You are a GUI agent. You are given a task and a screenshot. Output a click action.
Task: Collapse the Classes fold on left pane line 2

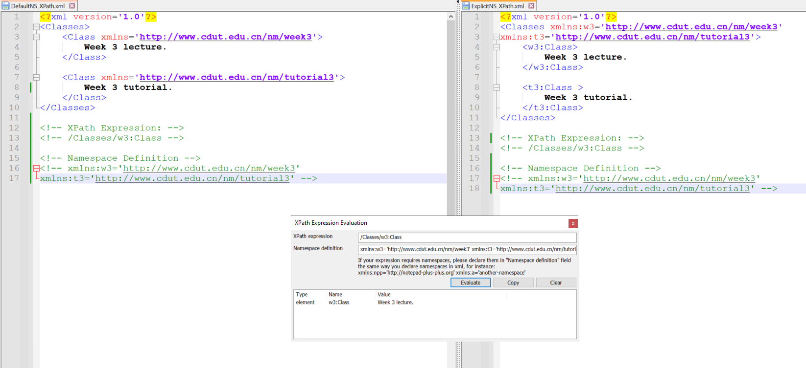36,27
